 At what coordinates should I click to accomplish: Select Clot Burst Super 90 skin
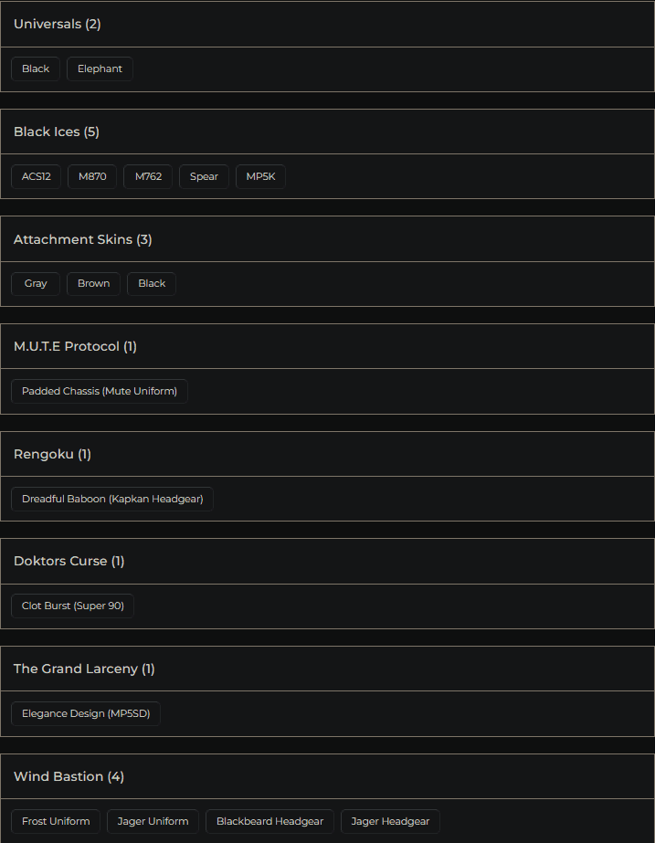pos(72,606)
